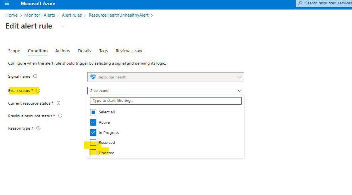Click the Event status label
This screenshot has height=195, width=352.
click(x=19, y=91)
